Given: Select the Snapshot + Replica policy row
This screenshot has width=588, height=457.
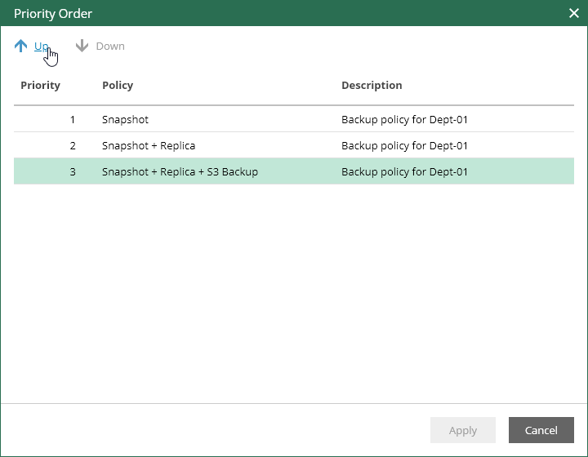Looking at the screenshot, I should [294, 145].
